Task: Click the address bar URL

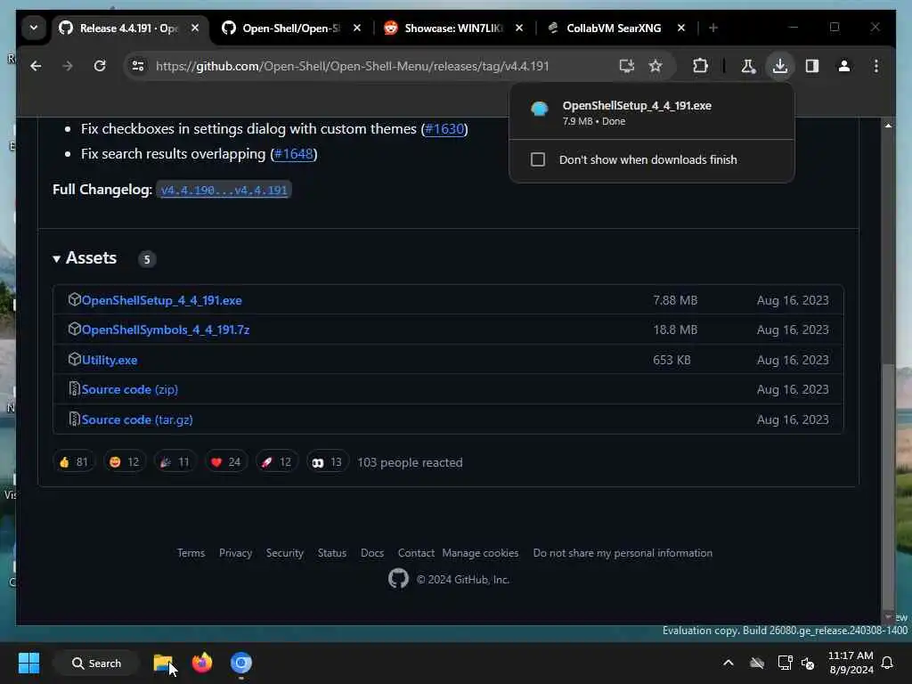Action: pyautogui.click(x=352, y=66)
